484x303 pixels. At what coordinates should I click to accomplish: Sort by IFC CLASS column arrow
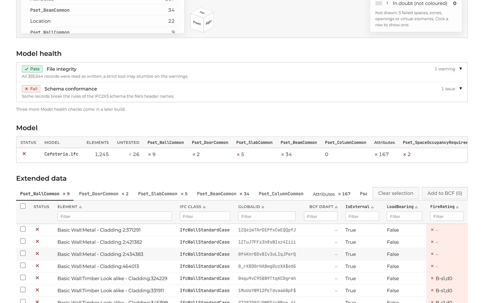204,207
